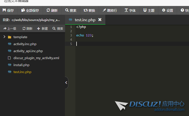189x116 pixels.
Task: Go up one directory level (上一级)
Action: point(10,29)
